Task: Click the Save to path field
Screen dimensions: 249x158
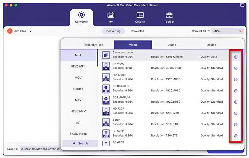Action: 40,149
